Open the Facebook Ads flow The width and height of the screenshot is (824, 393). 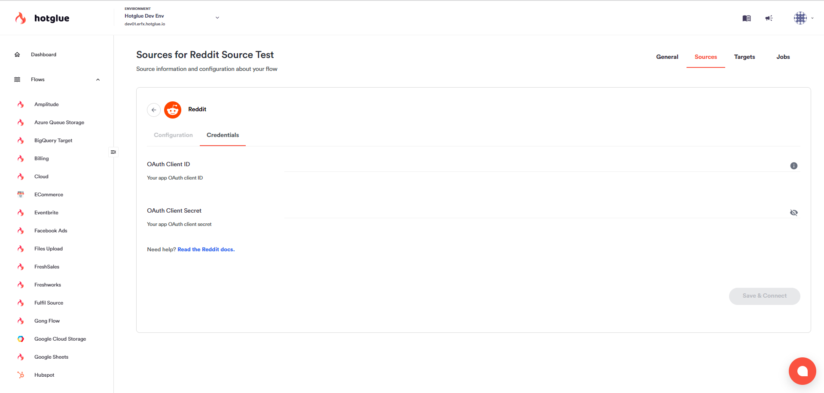51,231
